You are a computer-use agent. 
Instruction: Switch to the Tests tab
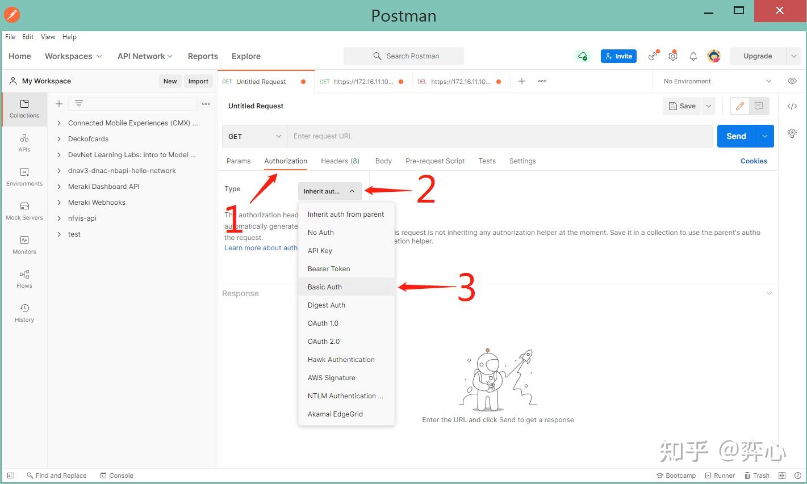point(487,161)
